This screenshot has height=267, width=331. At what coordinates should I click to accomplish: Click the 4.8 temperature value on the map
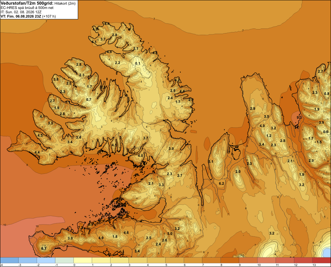(x=109, y=52)
